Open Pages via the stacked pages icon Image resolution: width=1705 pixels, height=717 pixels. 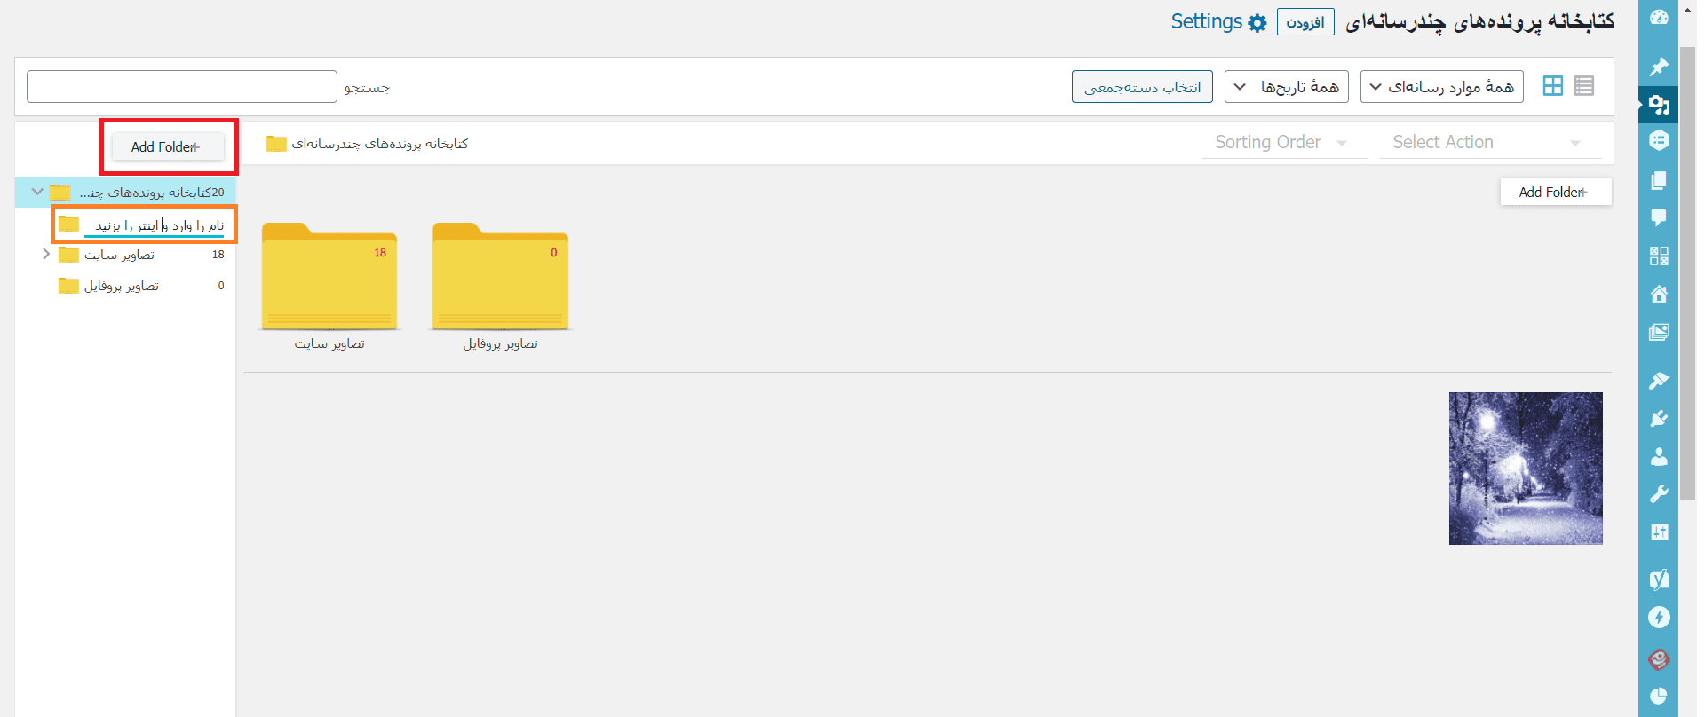coord(1658,180)
